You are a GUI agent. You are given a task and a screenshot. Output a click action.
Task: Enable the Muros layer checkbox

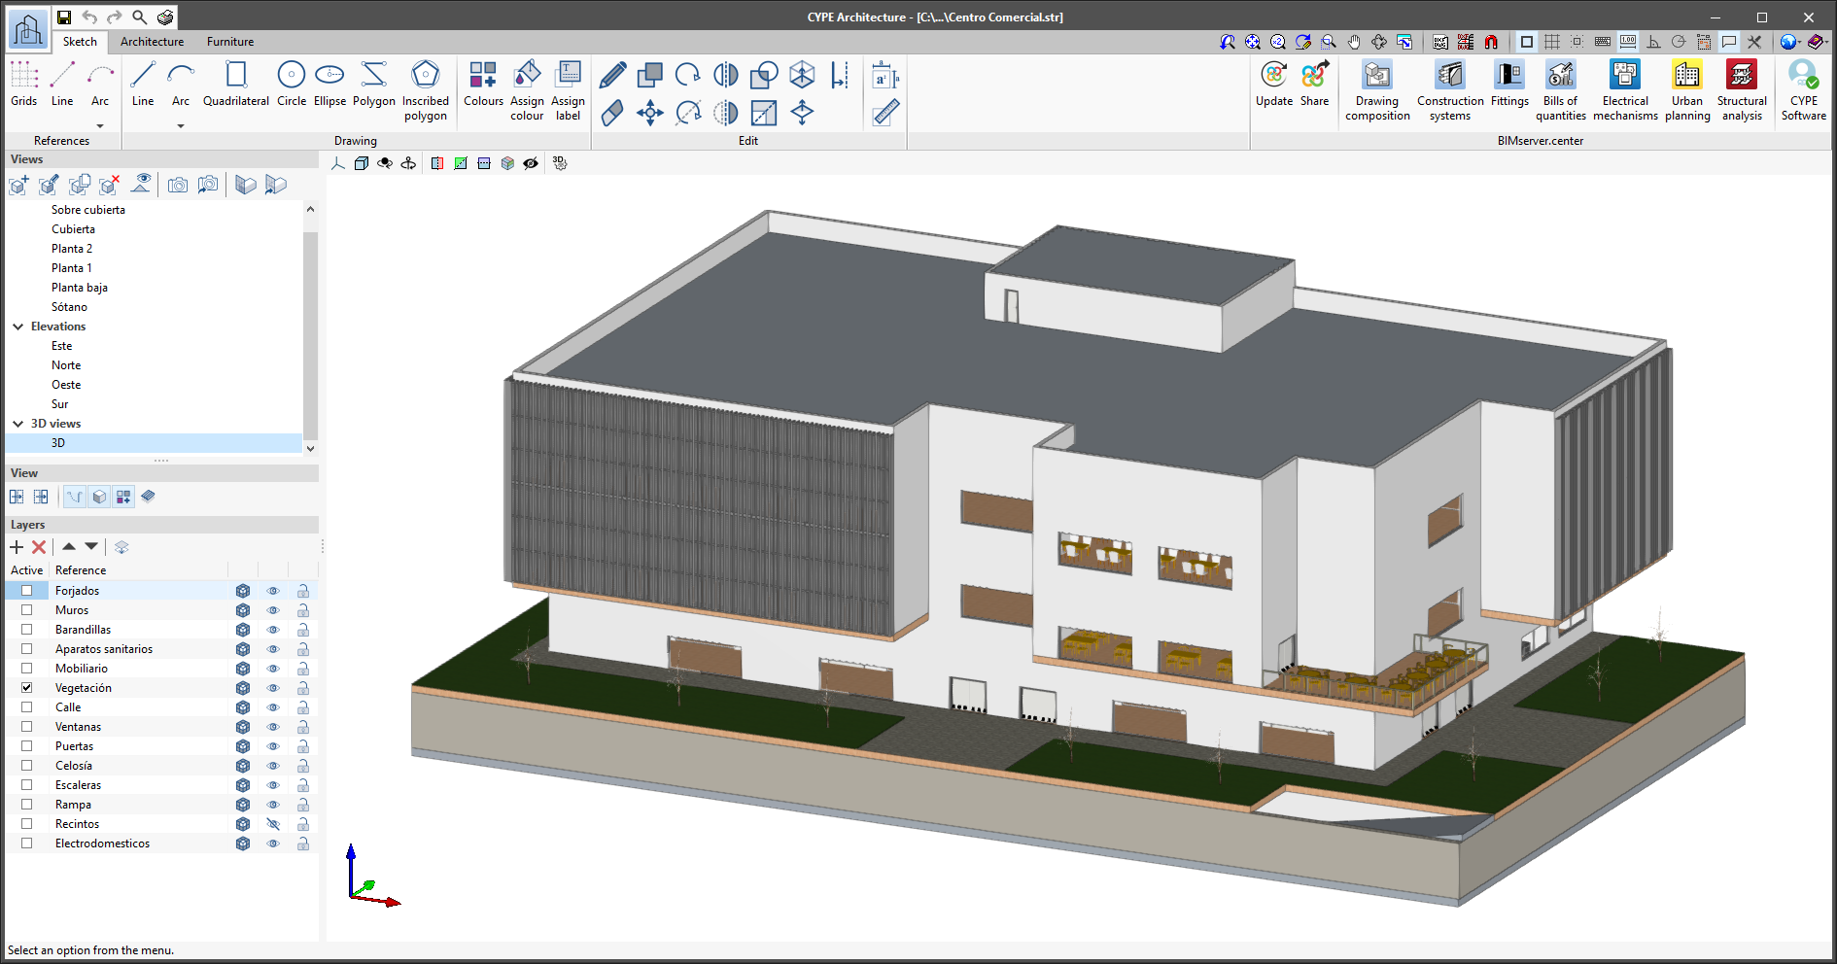click(27, 610)
